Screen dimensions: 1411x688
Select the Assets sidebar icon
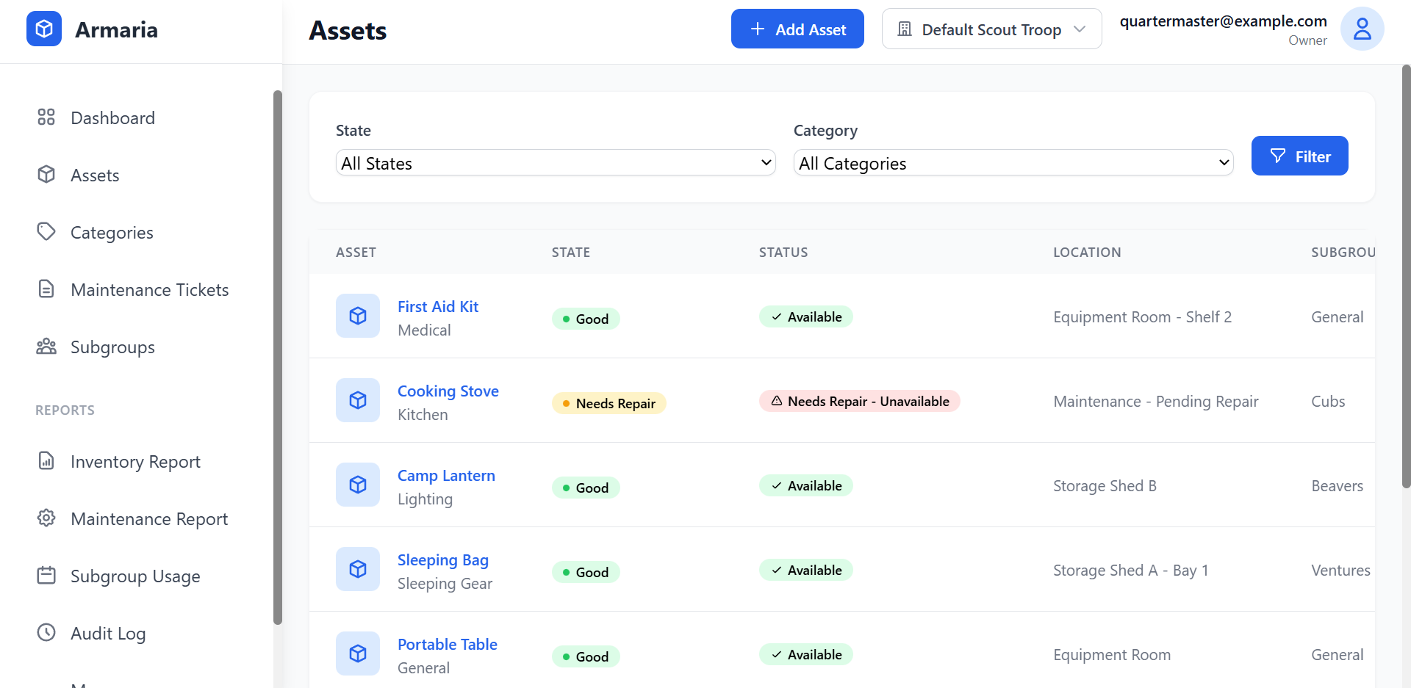(x=46, y=175)
